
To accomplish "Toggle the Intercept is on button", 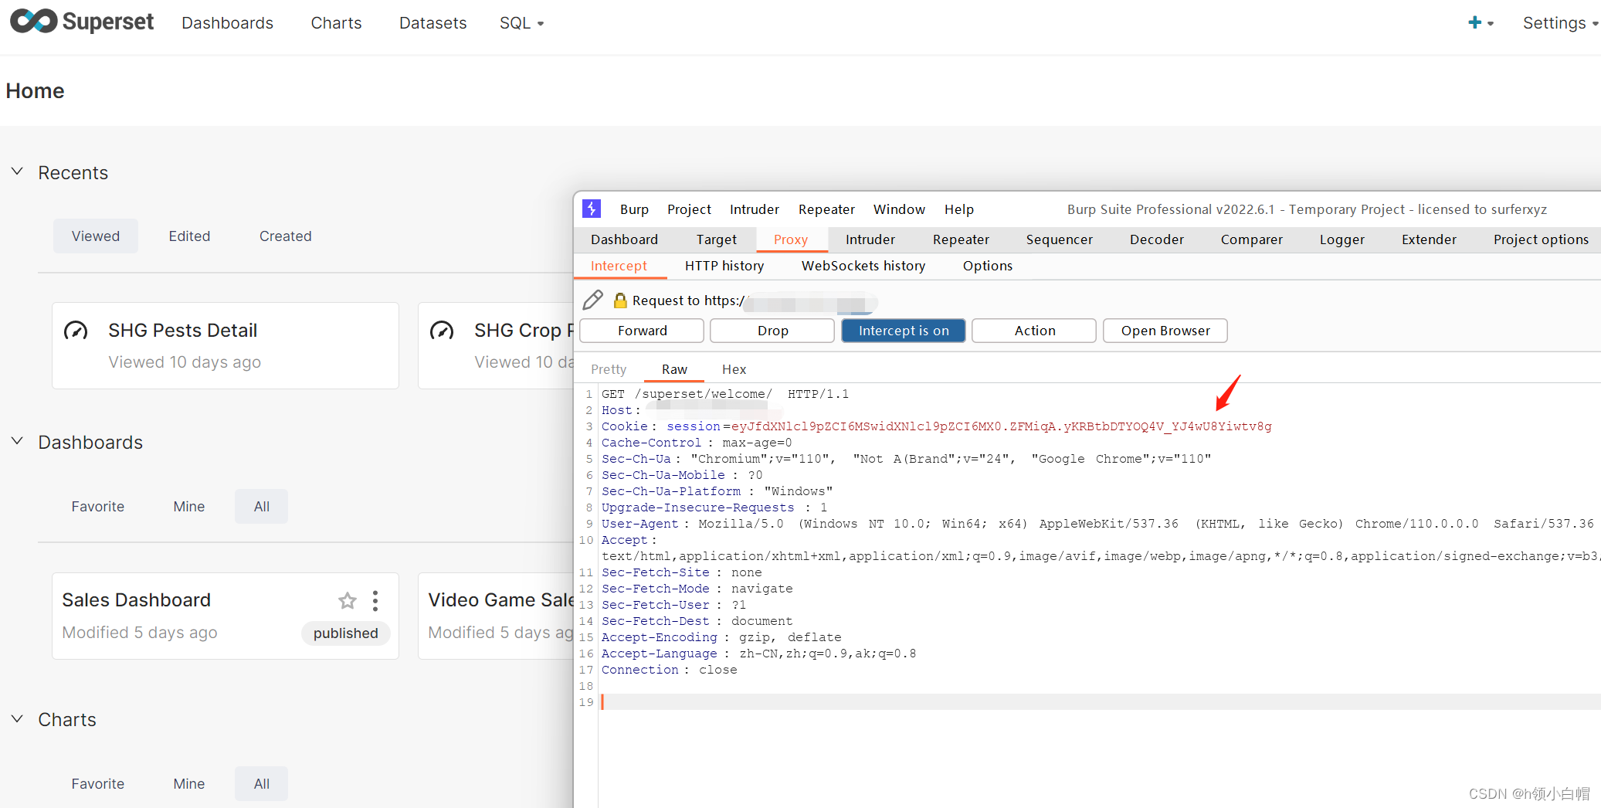I will (x=904, y=331).
